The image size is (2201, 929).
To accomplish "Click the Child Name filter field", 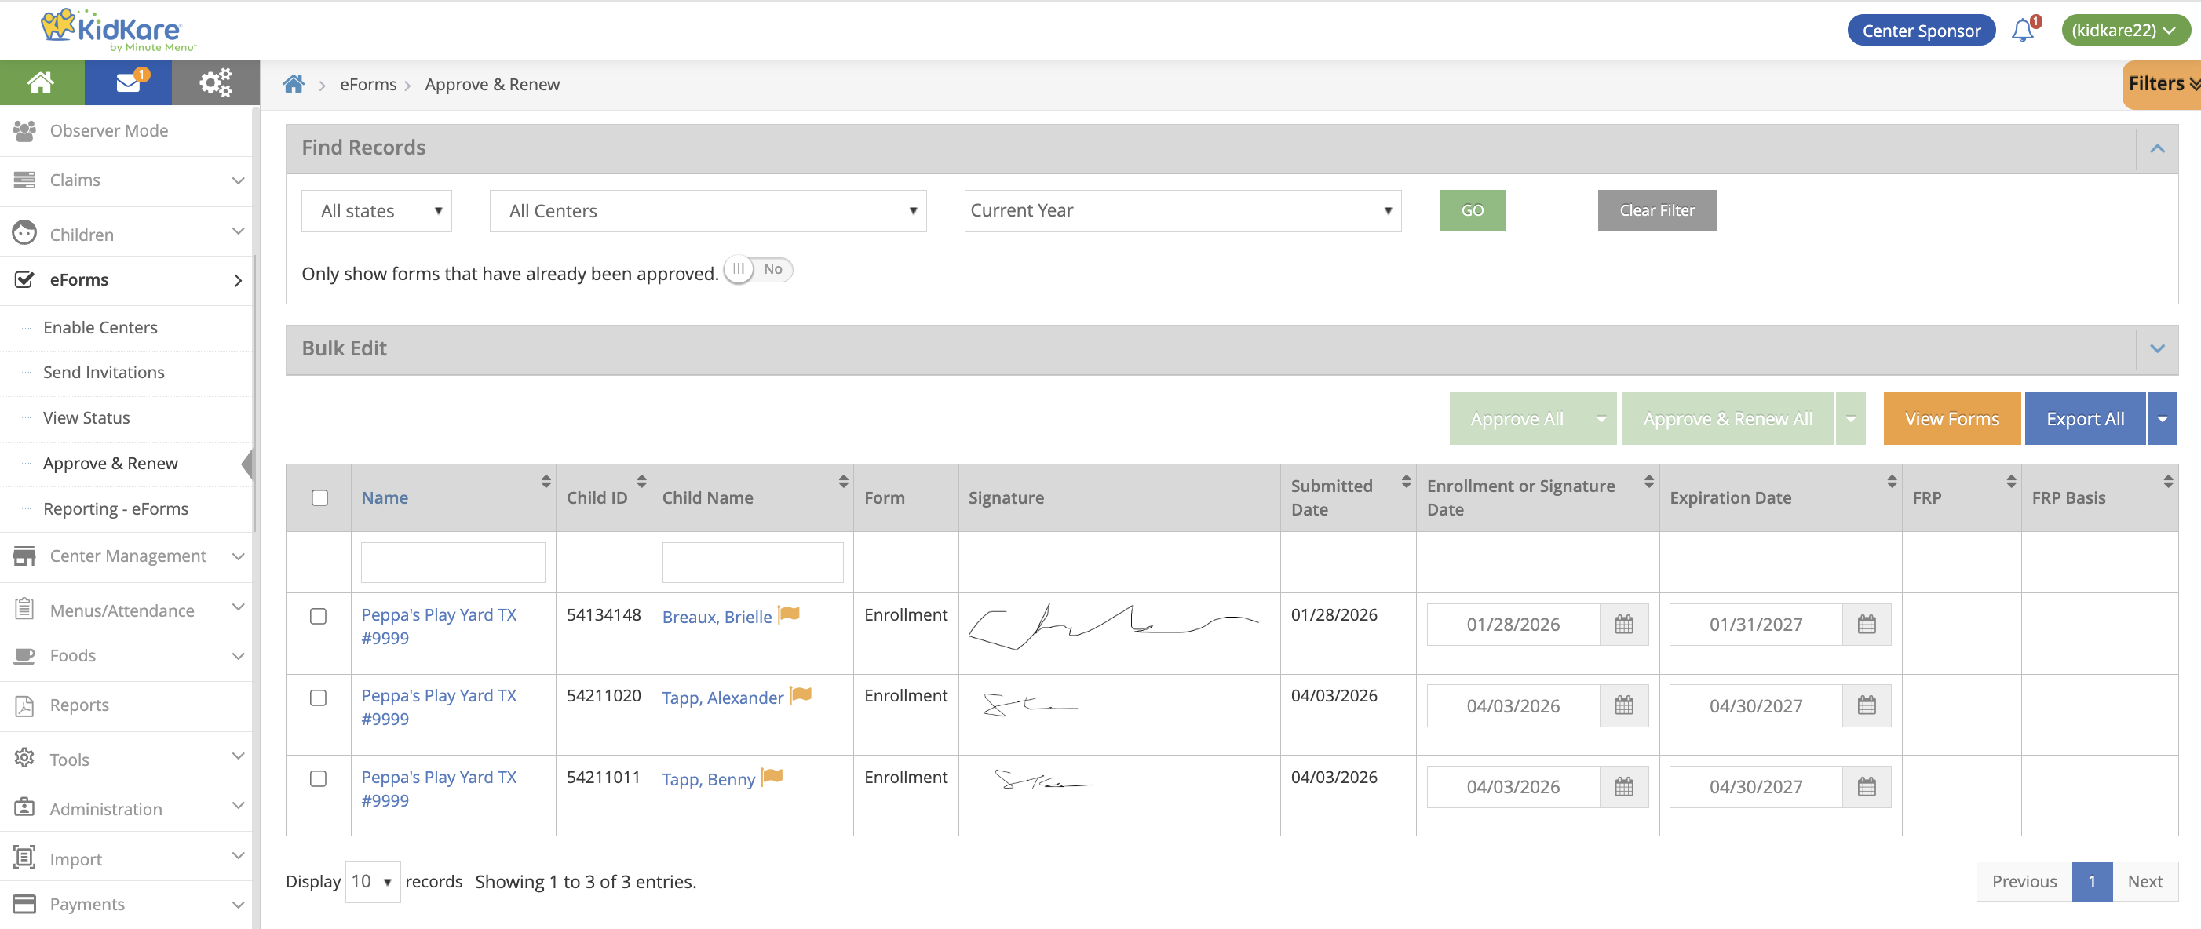I will click(752, 563).
